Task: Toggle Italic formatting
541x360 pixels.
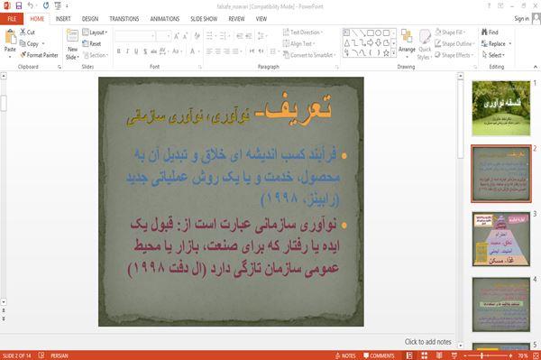Action: pos(127,51)
